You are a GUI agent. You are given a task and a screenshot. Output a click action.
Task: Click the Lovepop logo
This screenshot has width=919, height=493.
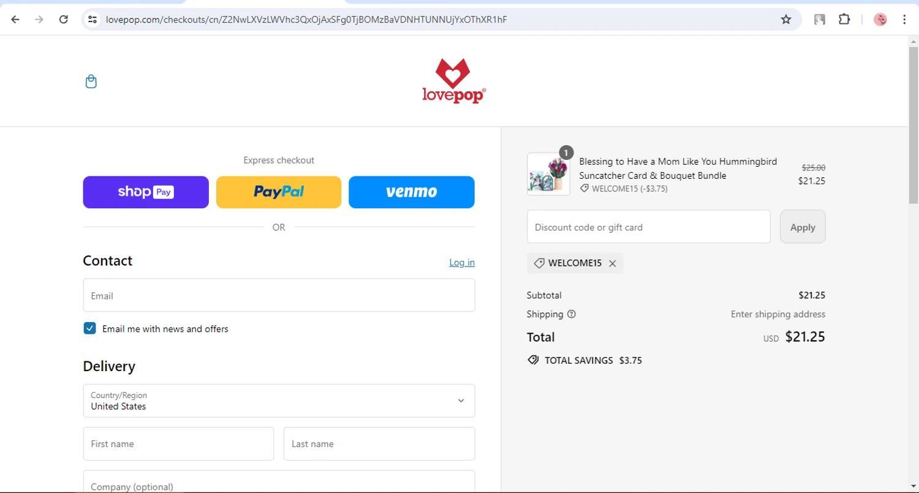pos(453,81)
